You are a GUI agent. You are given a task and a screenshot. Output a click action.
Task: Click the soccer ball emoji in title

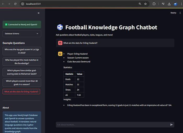(x=60, y=27)
